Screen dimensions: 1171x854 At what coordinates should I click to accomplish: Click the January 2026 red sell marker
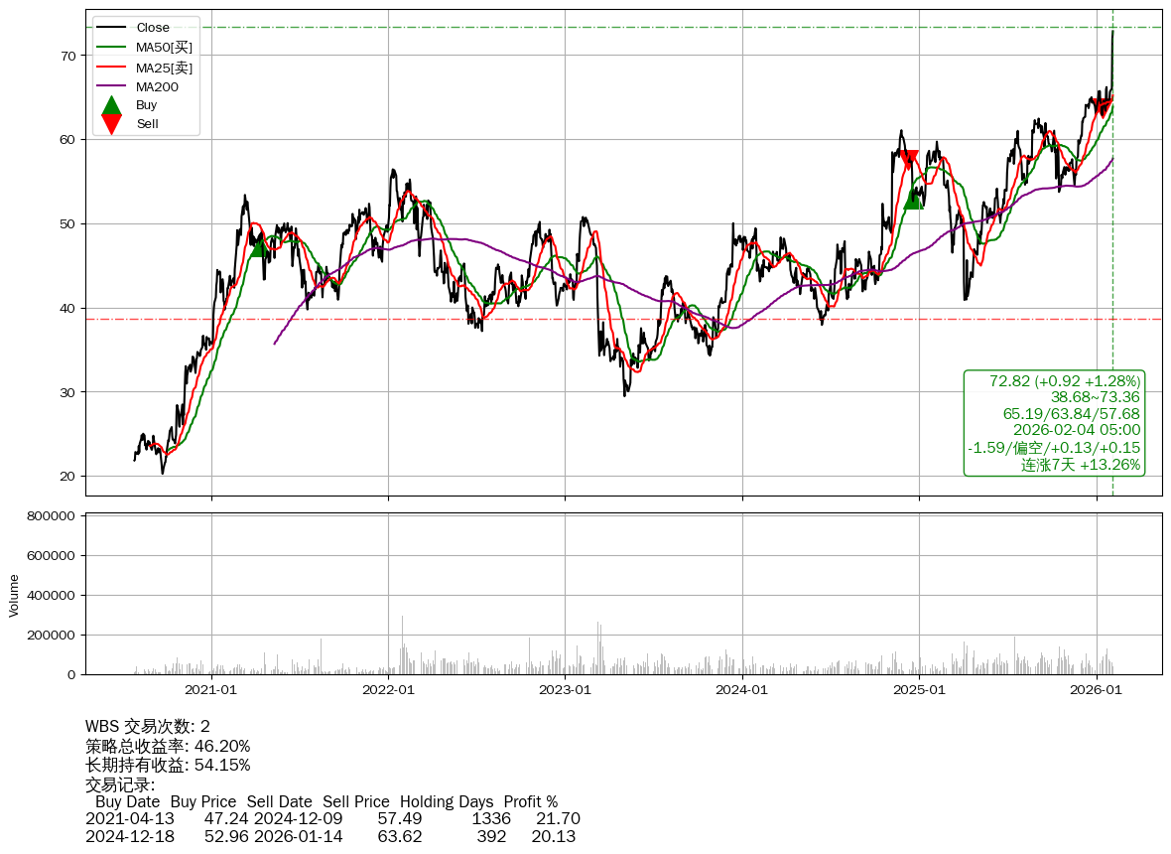pyautogui.click(x=1102, y=107)
